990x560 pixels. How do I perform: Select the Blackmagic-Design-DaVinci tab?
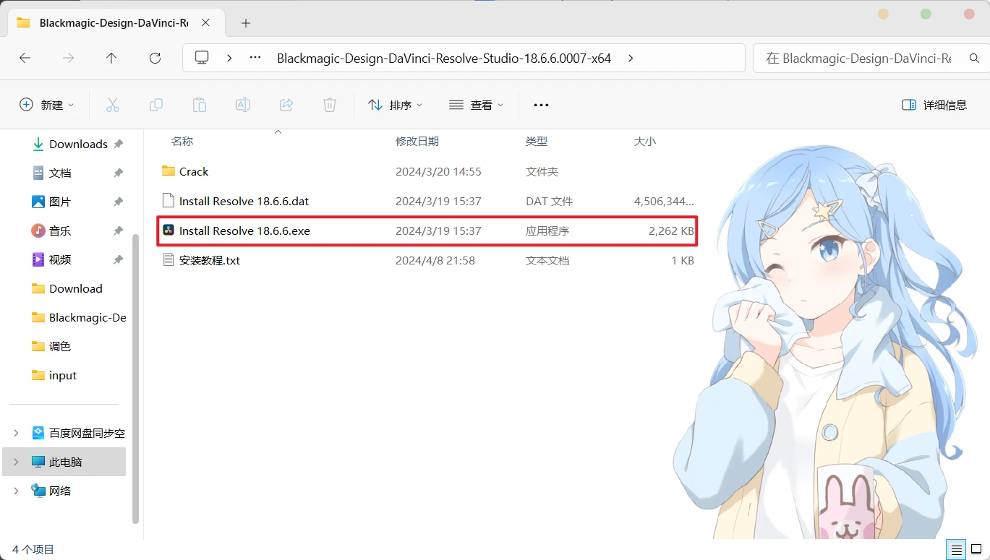tap(114, 22)
